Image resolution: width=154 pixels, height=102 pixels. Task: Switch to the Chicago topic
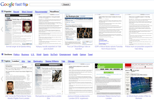tap(71, 61)
